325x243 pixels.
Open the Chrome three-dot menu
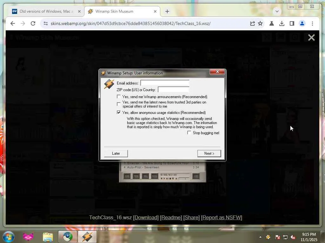tap(312, 23)
